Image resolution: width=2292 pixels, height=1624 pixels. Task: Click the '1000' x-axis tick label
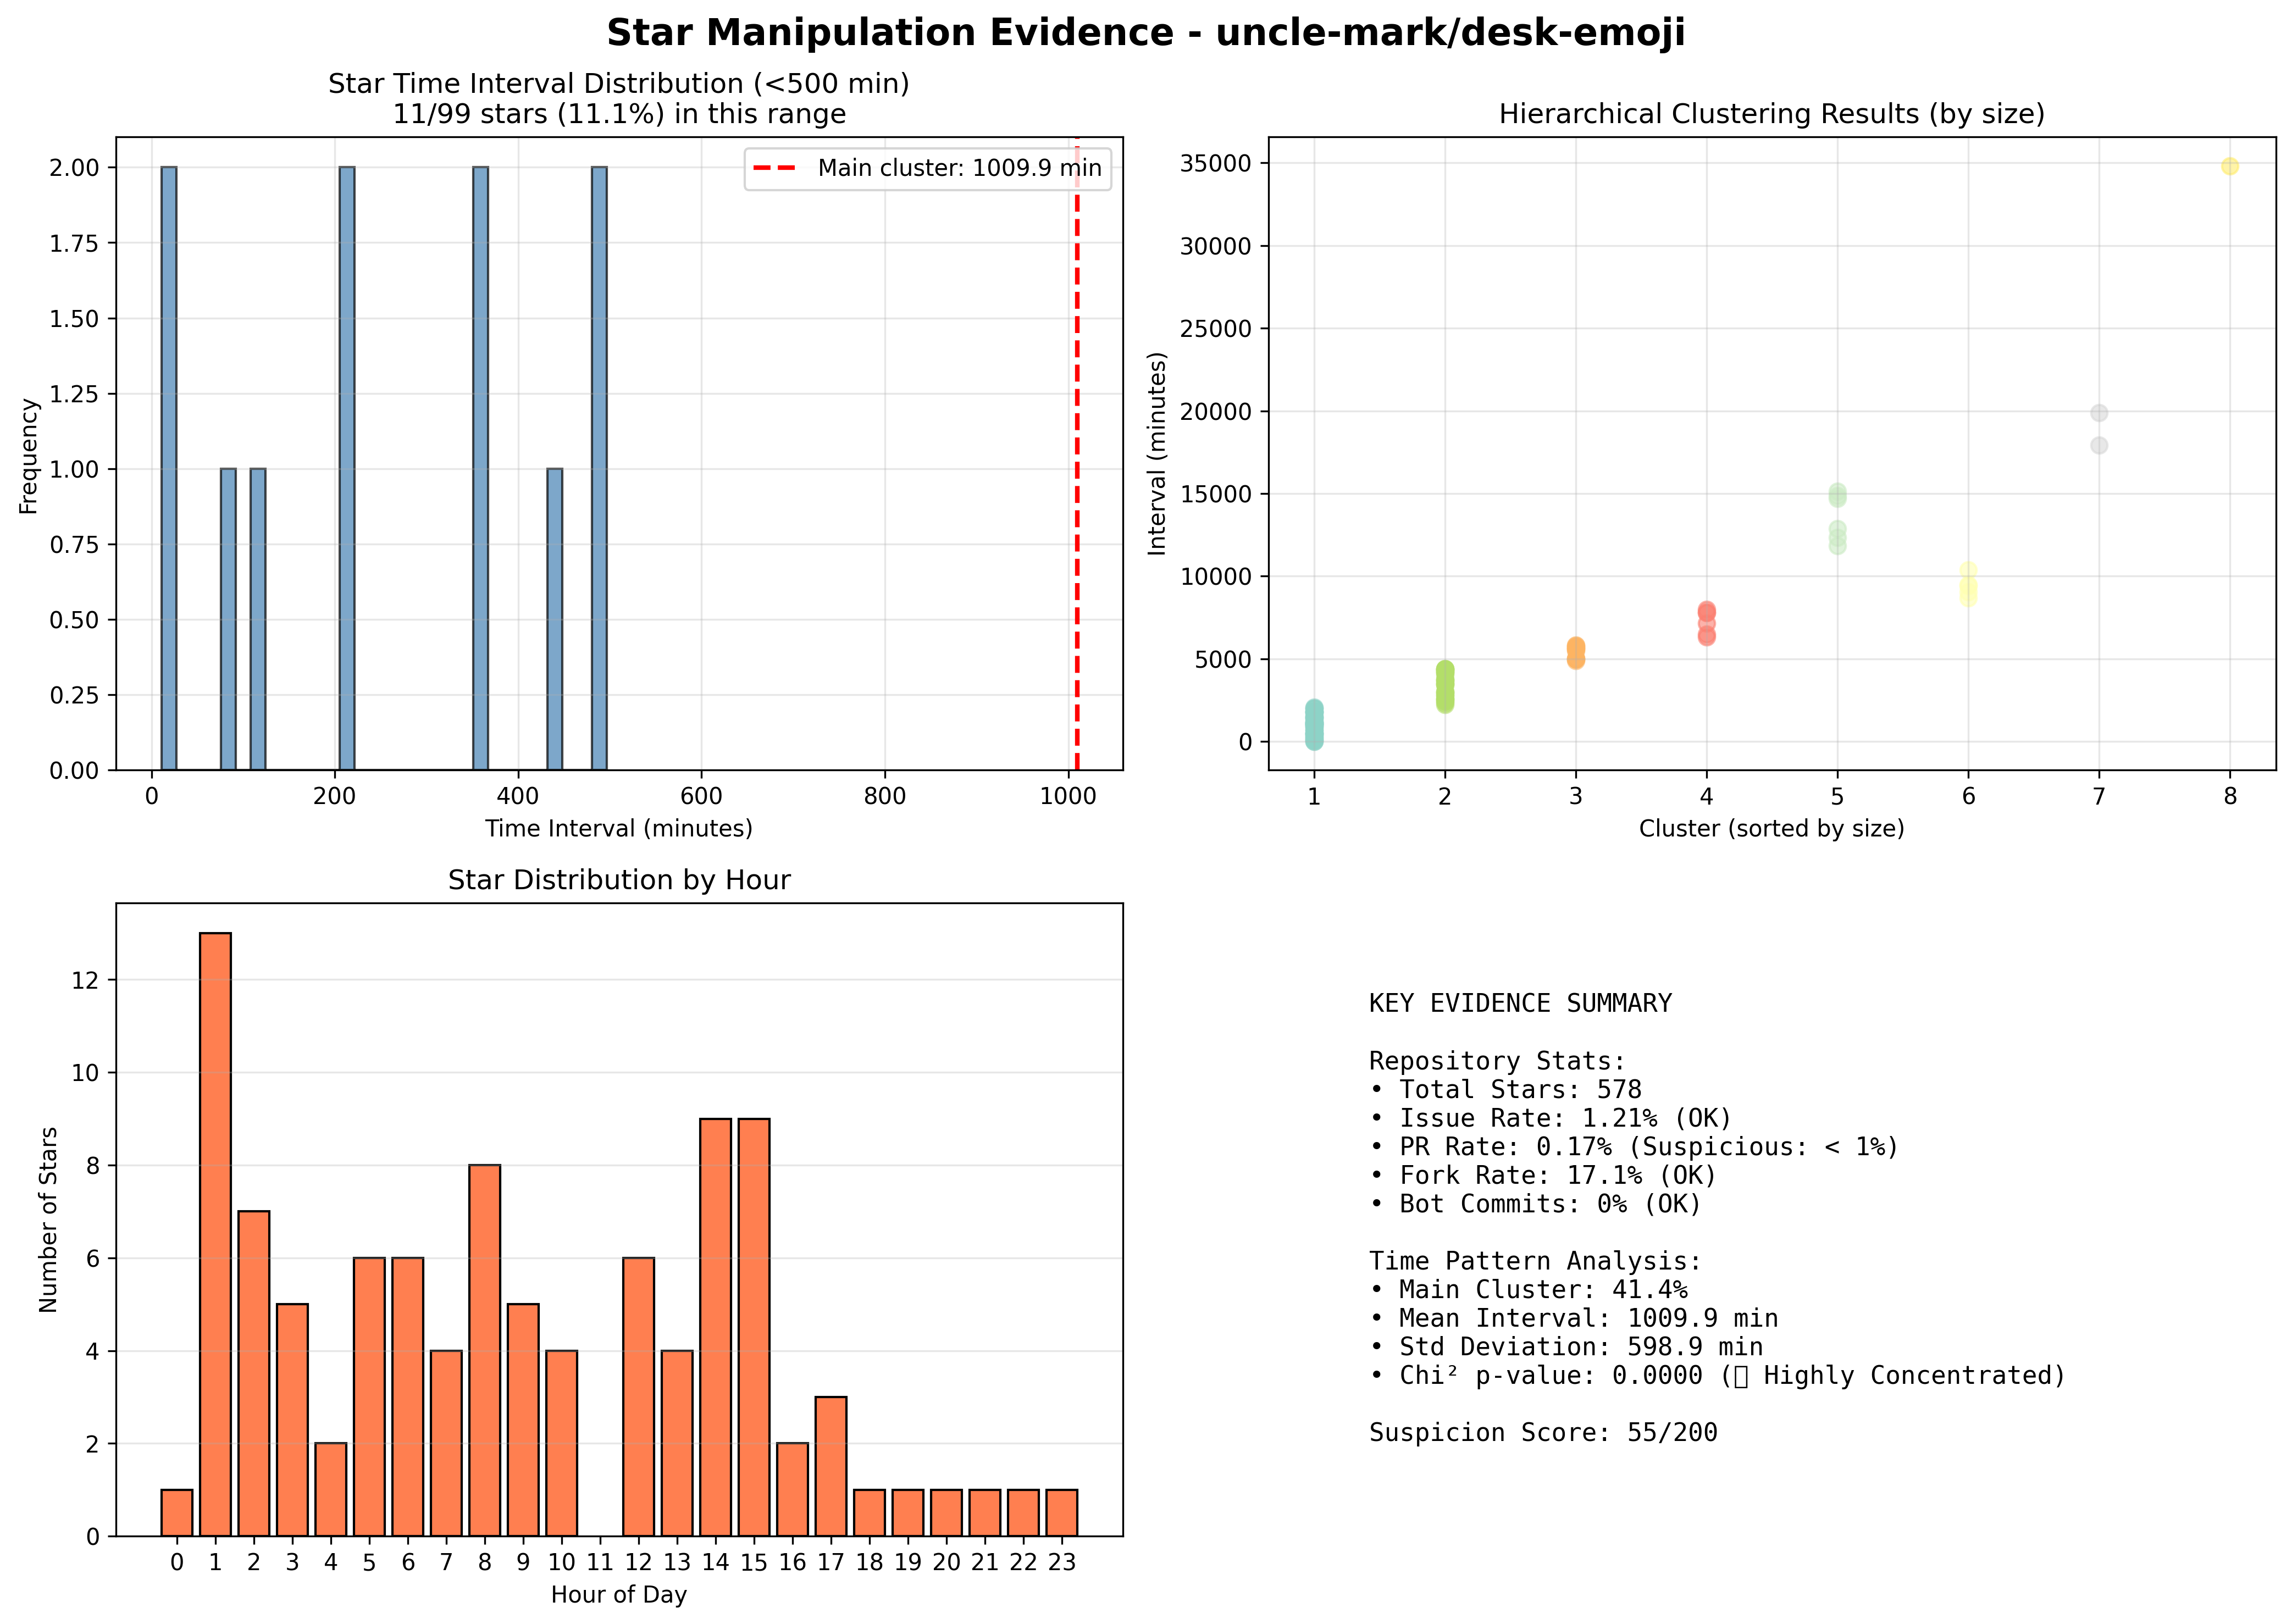pyautogui.click(x=1068, y=797)
